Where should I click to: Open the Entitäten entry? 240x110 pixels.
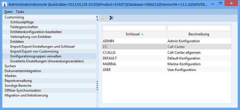coord(49,42)
